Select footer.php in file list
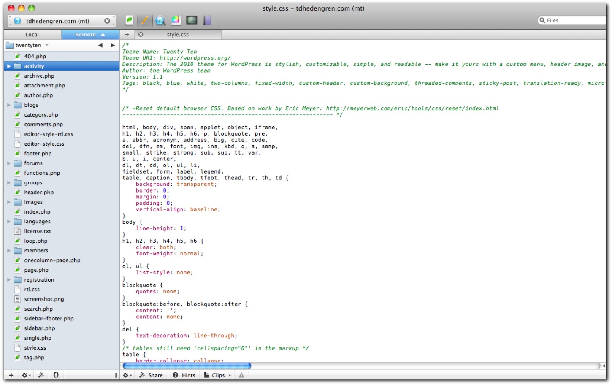This screenshot has width=612, height=385. click(62, 154)
